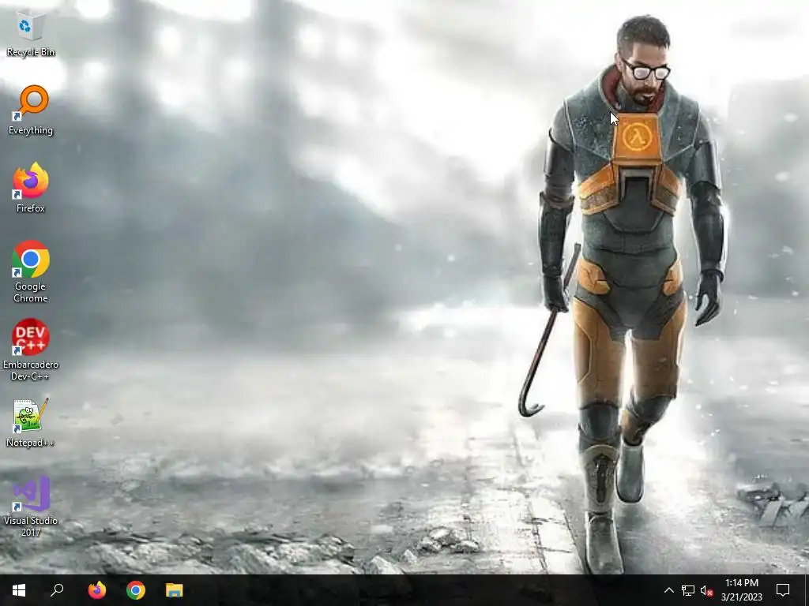Viewport: 809px width, 606px height.
Task: Select the Recycle Bin desktop icon
Action: (31, 33)
